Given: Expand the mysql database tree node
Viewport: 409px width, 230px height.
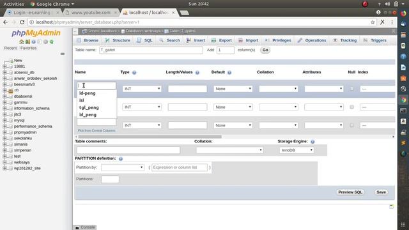Looking at the screenshot, I should click(4, 120).
